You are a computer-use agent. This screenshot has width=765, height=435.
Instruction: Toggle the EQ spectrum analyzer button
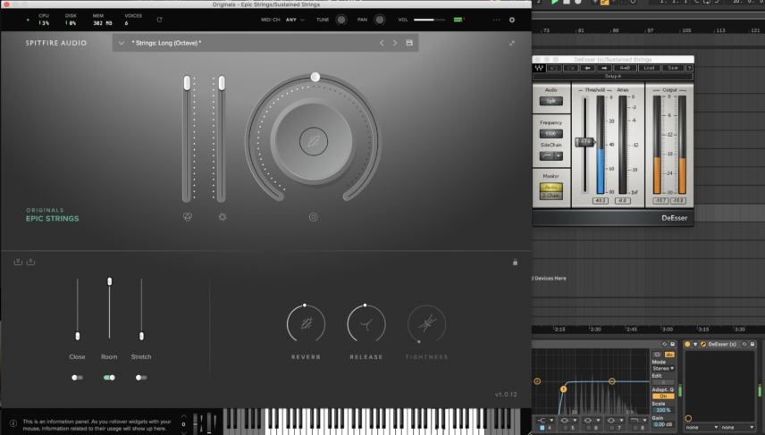[x=670, y=355]
